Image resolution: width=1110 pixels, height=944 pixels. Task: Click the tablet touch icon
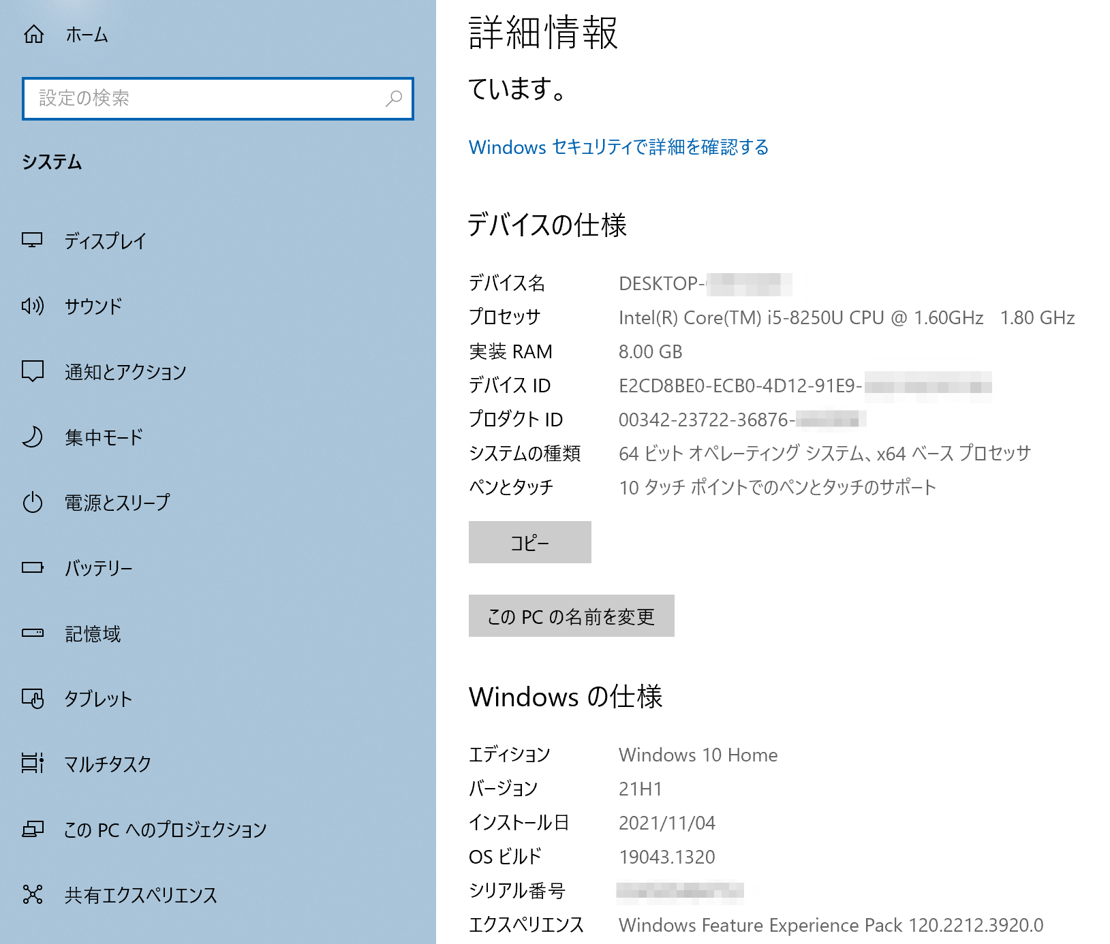33,699
